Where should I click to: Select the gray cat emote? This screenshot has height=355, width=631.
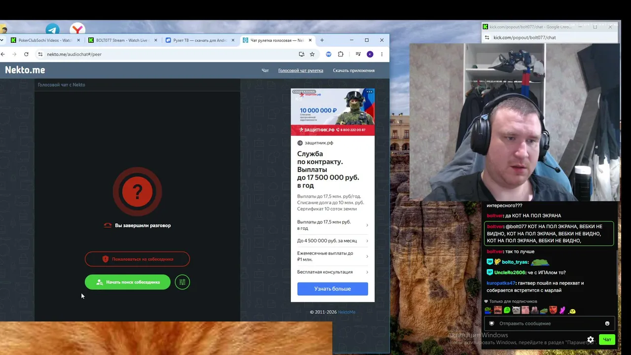[516, 310]
